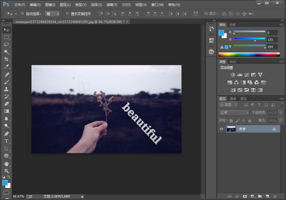Image resolution: width=286 pixels, height=200 pixels.
Task: Click the foreground blue color swatch in toolbar
Action: [x=5, y=182]
